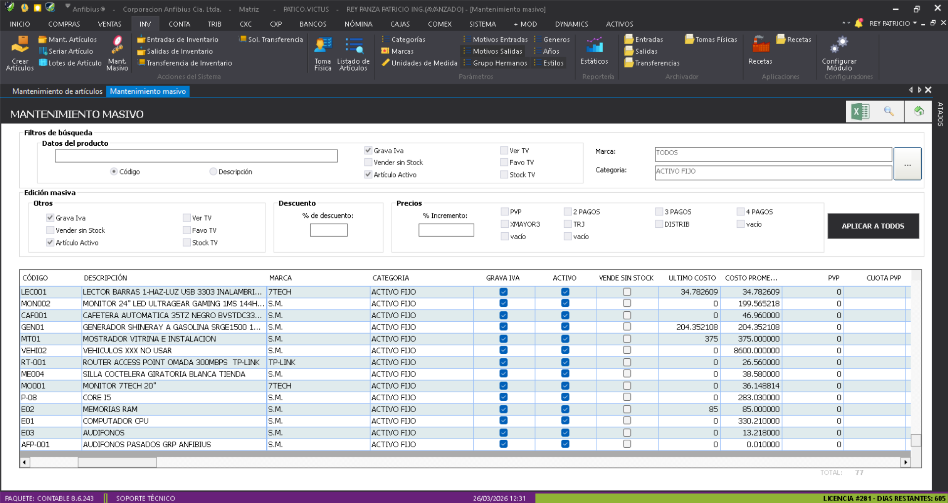The image size is (948, 503).
Task: Select the Descripción radio button
Action: pos(213,172)
